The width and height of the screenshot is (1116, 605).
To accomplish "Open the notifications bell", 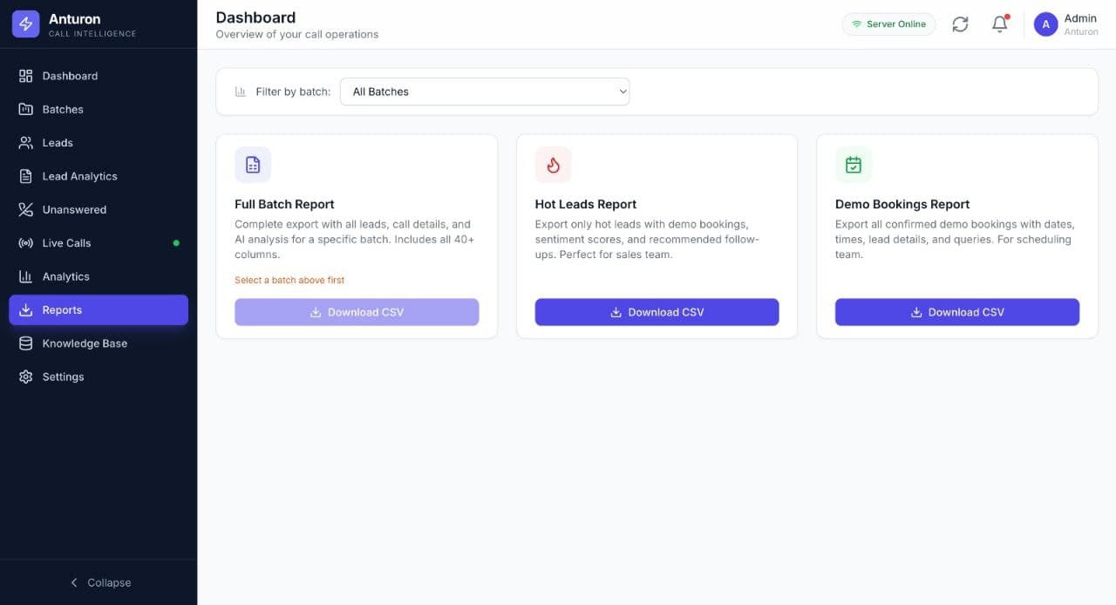I will point(1000,24).
